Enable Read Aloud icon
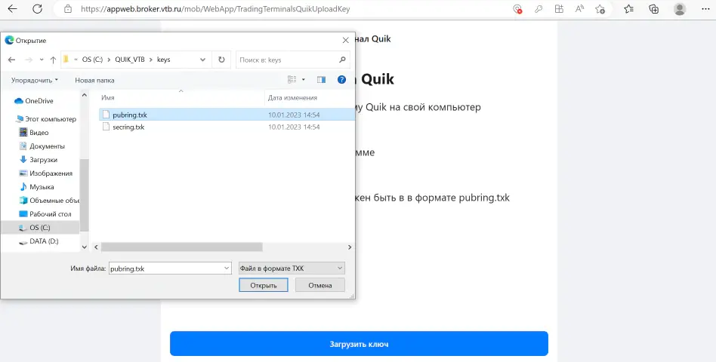 click(x=579, y=8)
